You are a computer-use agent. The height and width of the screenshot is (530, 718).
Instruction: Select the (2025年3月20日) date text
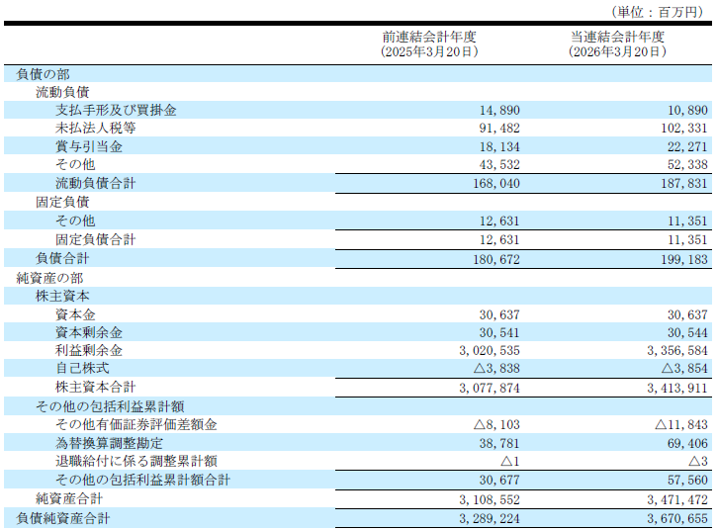click(x=429, y=51)
